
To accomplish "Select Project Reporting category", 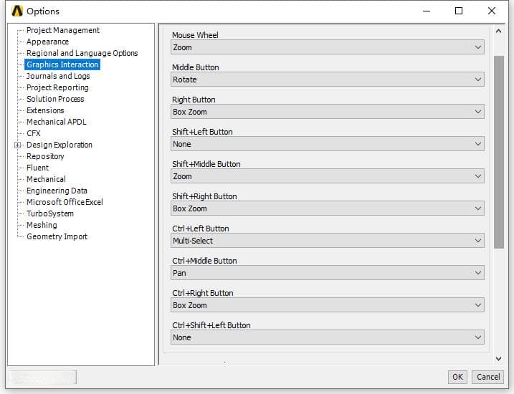I will pos(57,87).
